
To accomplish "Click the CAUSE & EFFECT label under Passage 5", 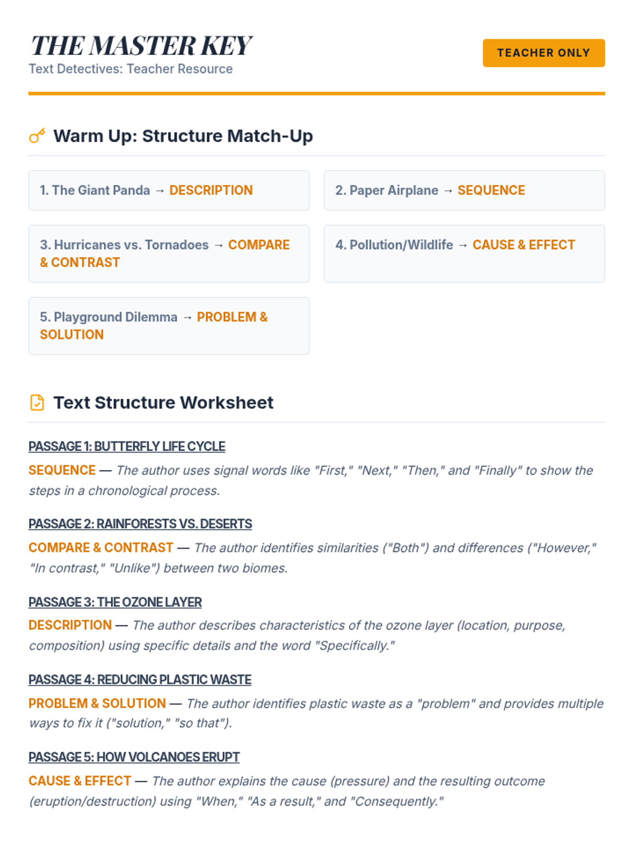I will coord(80,781).
